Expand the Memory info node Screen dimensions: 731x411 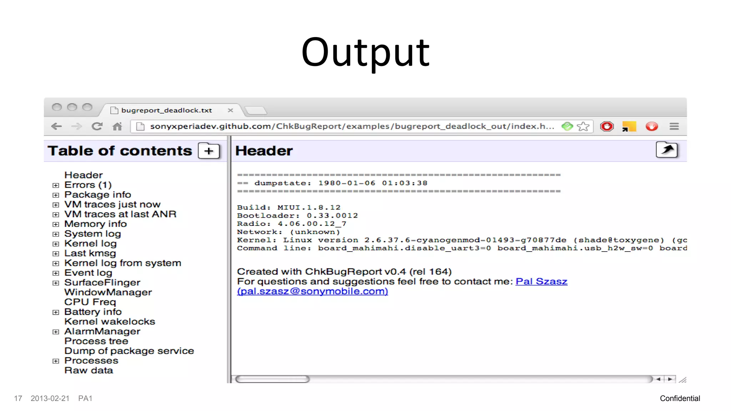click(x=56, y=224)
